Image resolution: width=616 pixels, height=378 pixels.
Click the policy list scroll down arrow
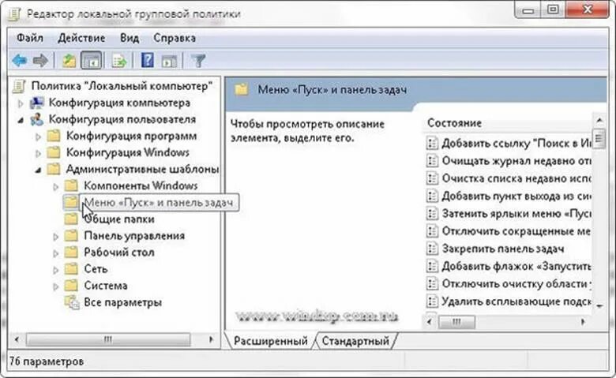(x=599, y=305)
